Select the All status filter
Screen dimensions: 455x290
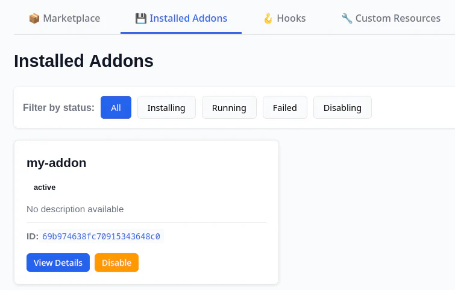click(x=116, y=107)
